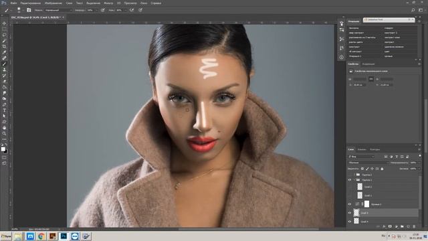The height and width of the screenshot is (241, 428).
Task: Open the layer blend mode dropdown
Action: [368, 163]
